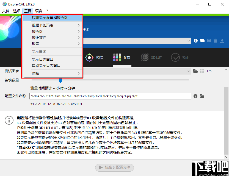Click the help icon beside profile name field
The height and width of the screenshot is (176, 229).
point(195,96)
